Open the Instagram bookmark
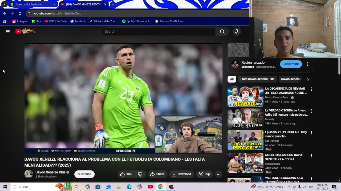341x191 pixels. [x=20, y=21]
